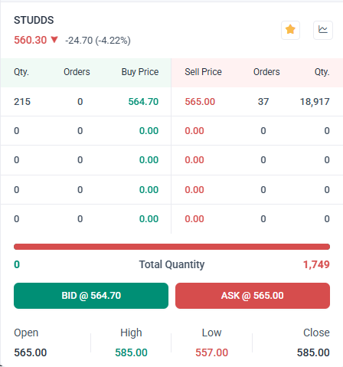
Task: Click total sell quantity 1,749
Action: [x=316, y=264]
